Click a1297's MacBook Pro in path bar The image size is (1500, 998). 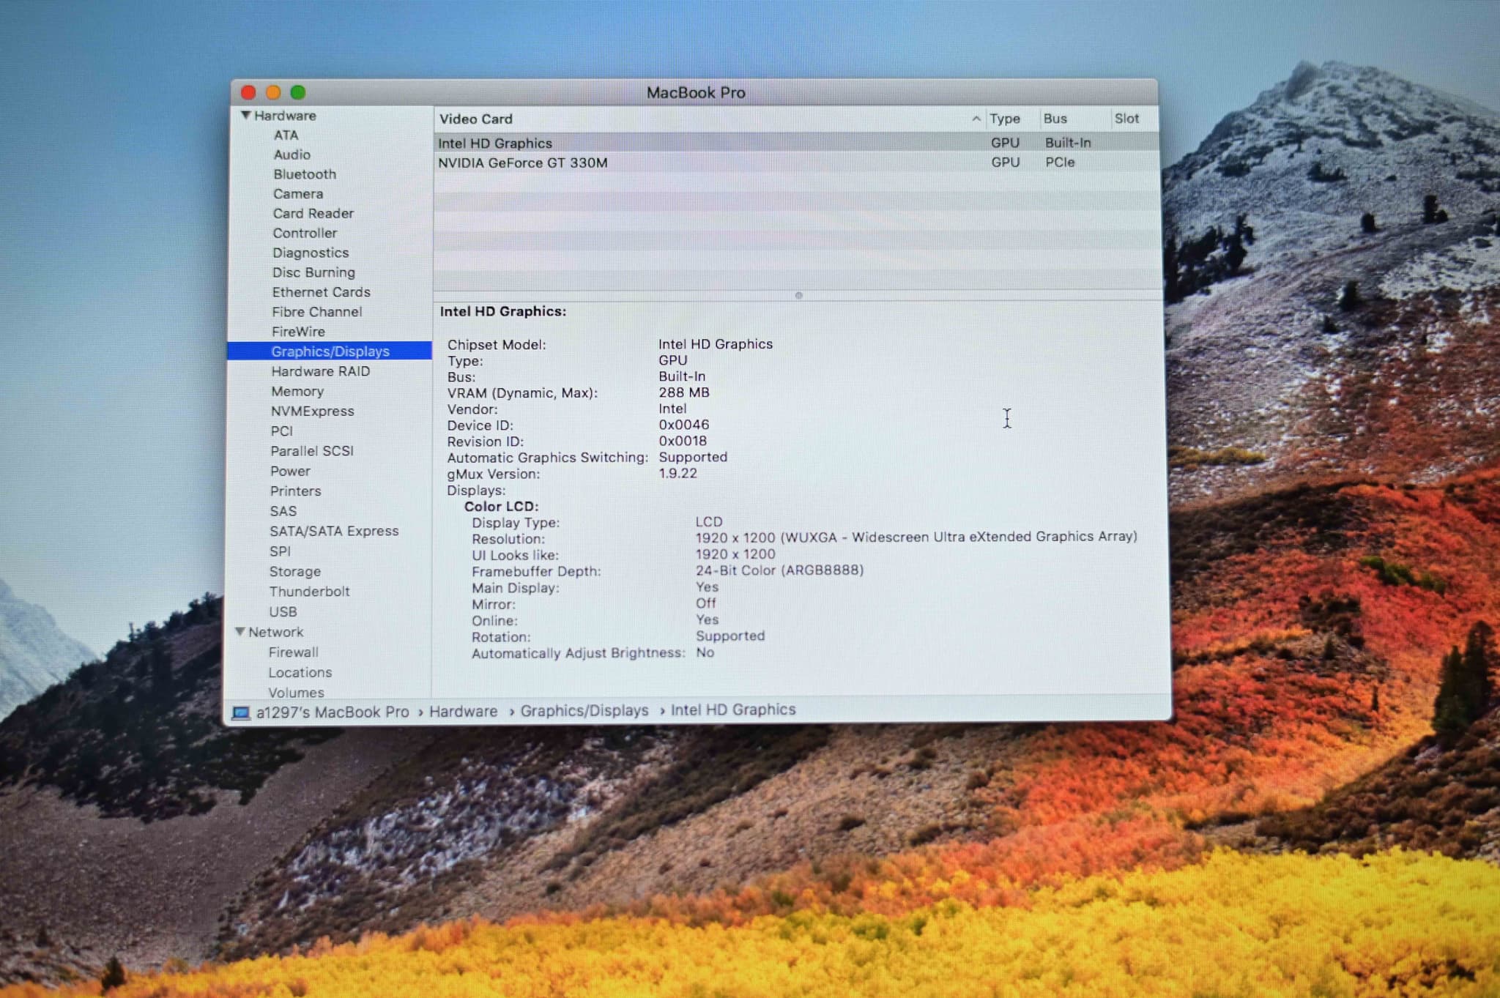pos(333,712)
